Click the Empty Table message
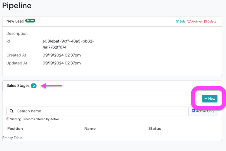Screen dimensions: 226x151 coord(12,138)
